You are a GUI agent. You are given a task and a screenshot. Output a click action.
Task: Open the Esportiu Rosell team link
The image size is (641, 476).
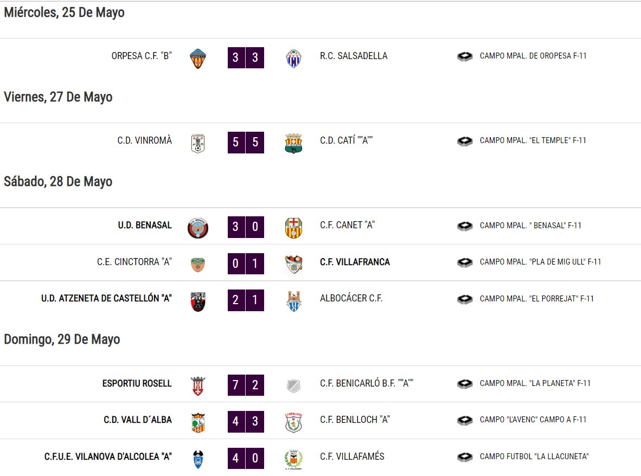pos(137,383)
